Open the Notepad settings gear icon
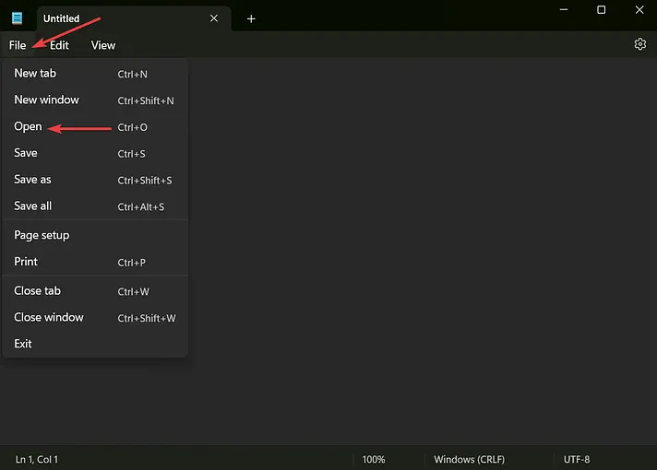This screenshot has width=657, height=470. pos(639,44)
